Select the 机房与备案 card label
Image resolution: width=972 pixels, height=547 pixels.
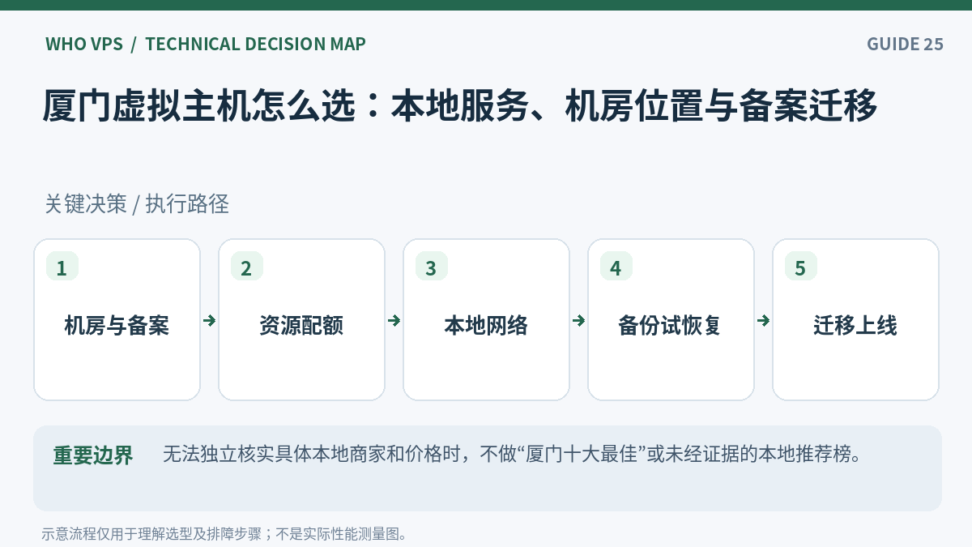[x=117, y=326]
